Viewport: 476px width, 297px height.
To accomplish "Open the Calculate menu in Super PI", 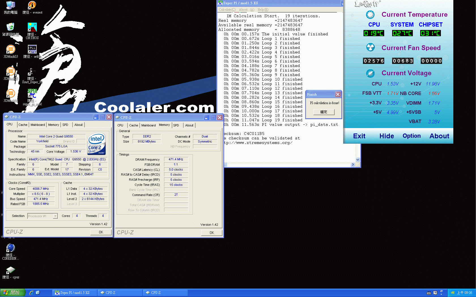I will click(227, 10).
